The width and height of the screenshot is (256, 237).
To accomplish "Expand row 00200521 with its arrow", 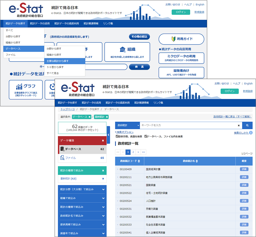I will (117, 185).
